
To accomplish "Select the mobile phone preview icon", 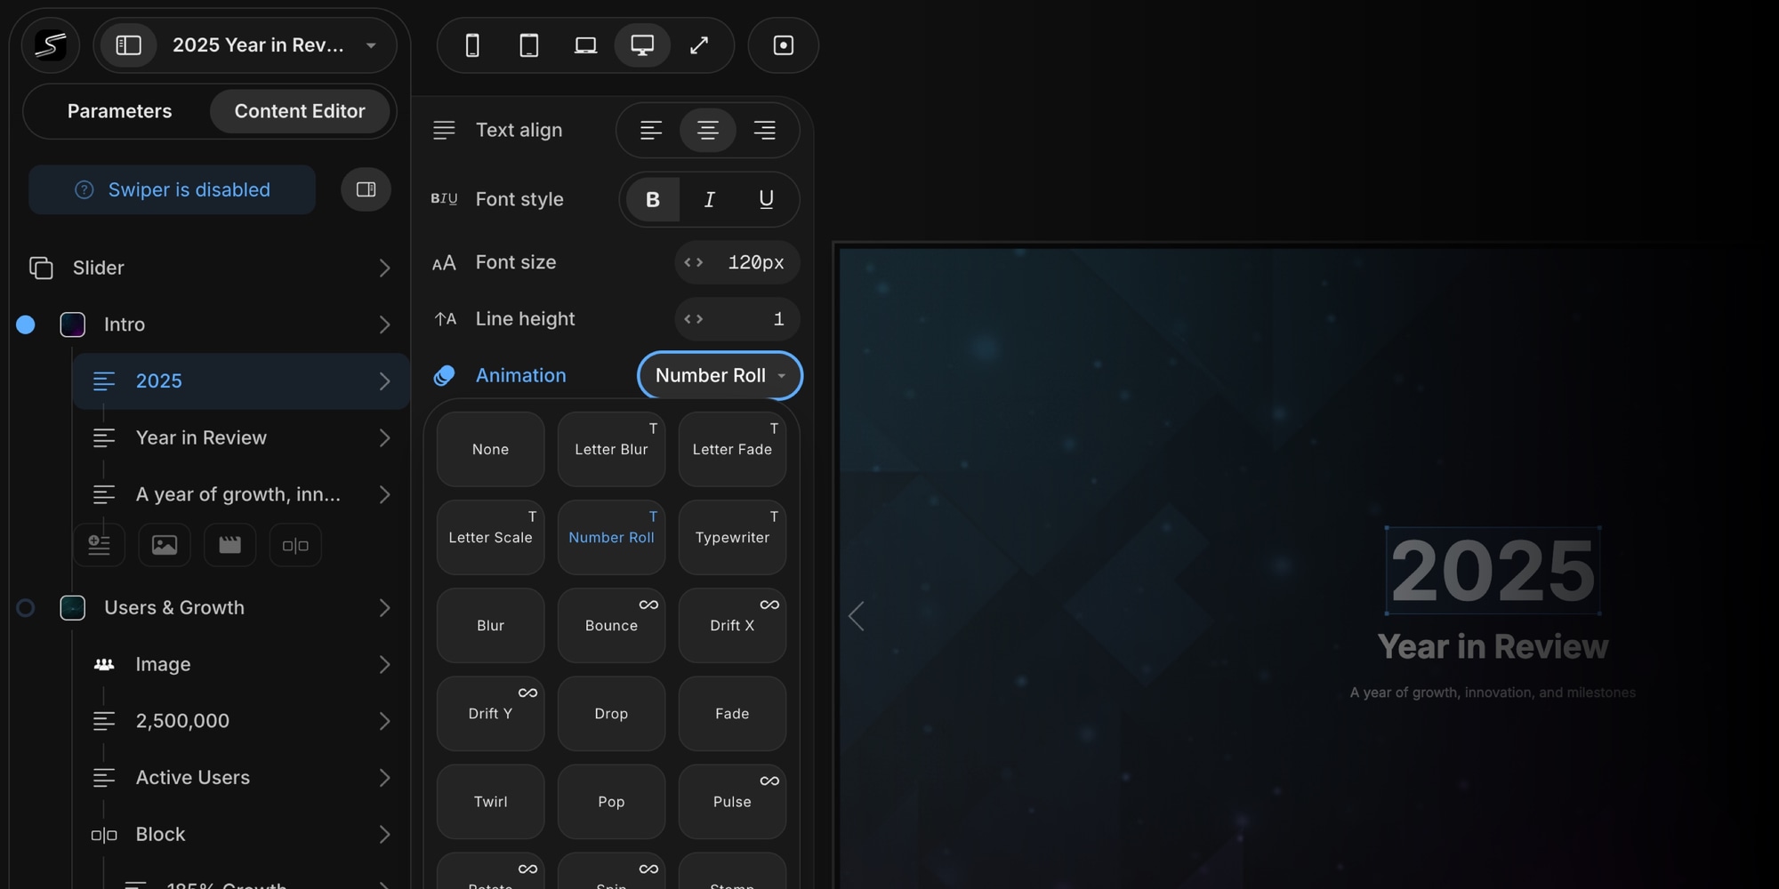I will 472,45.
